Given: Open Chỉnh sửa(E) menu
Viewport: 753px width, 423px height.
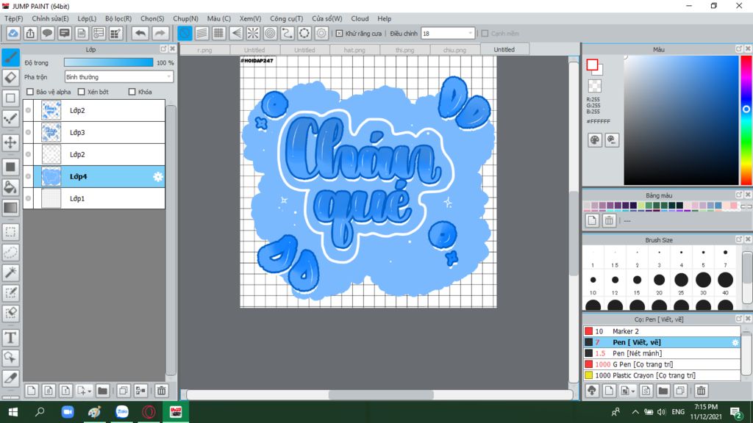Looking at the screenshot, I should coord(50,18).
